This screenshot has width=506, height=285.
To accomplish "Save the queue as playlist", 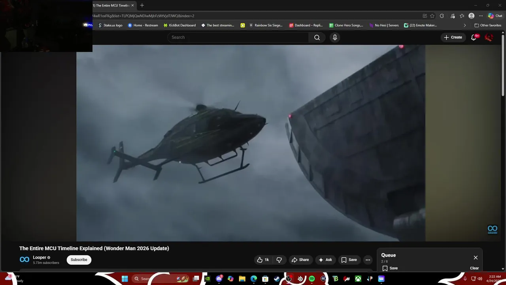I will click(390, 268).
